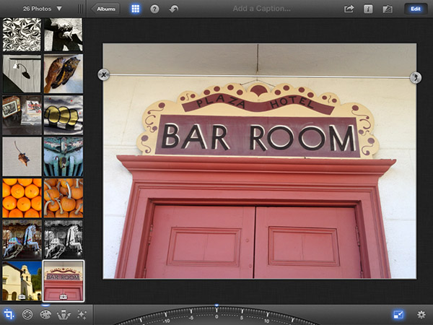Select the oranges thumbnail
This screenshot has width=433, height=325.
coord(22,198)
